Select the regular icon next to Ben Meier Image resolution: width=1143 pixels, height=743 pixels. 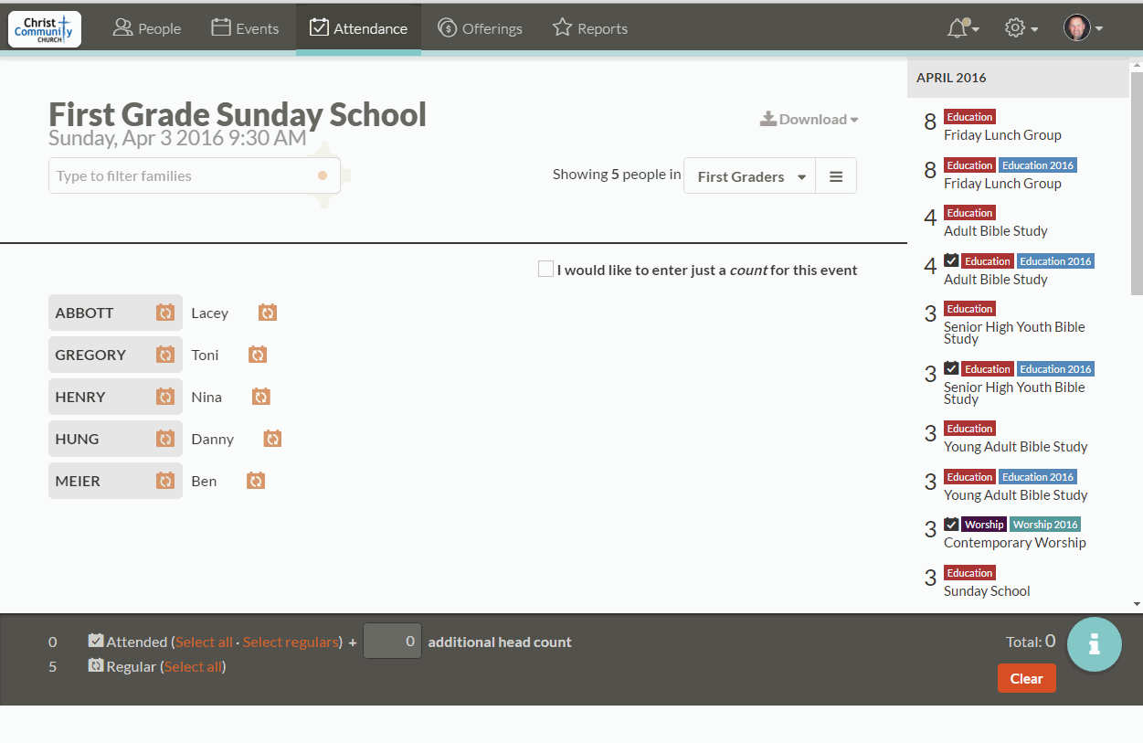click(x=255, y=480)
